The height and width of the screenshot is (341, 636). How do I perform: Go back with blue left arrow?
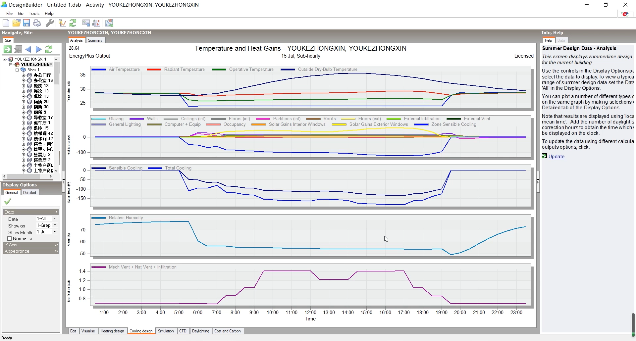click(28, 49)
